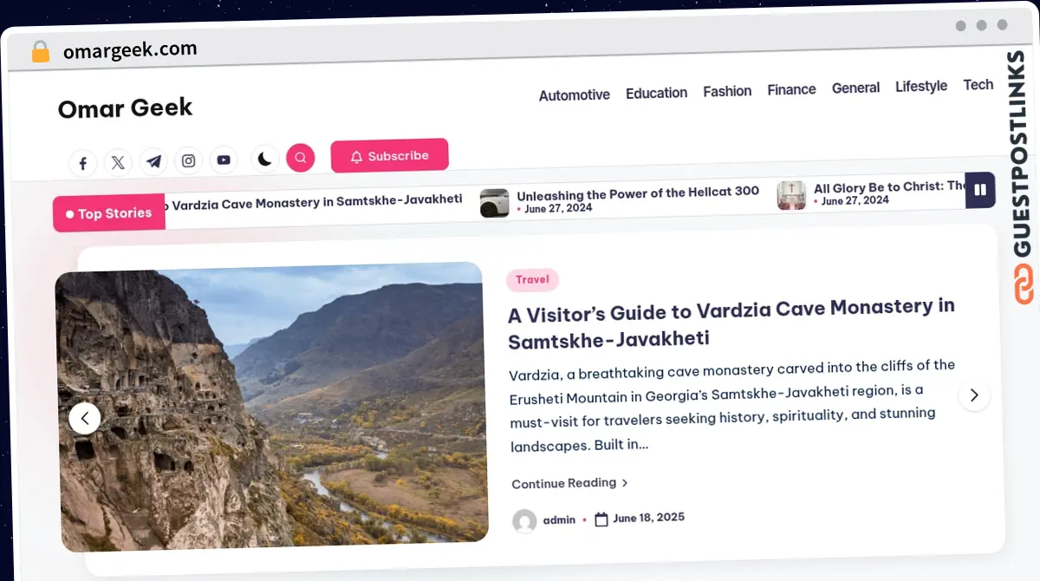The height and width of the screenshot is (581, 1040).
Task: Open the Facebook social icon
Action: click(82, 163)
